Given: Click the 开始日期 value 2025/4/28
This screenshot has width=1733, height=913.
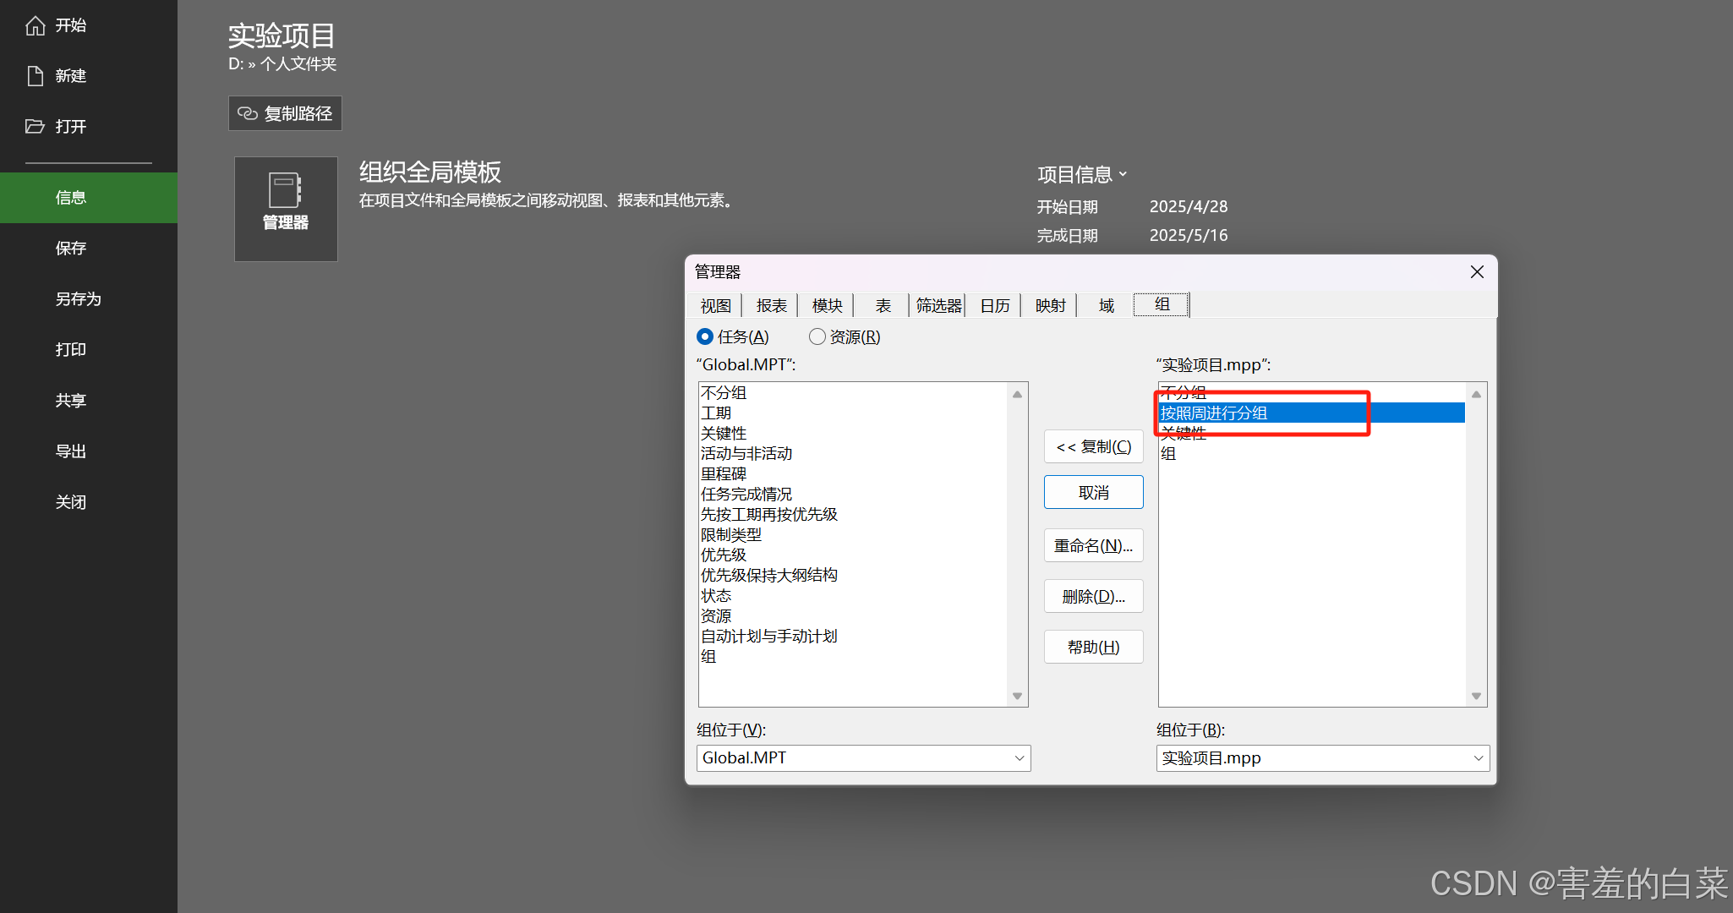Looking at the screenshot, I should [1189, 206].
